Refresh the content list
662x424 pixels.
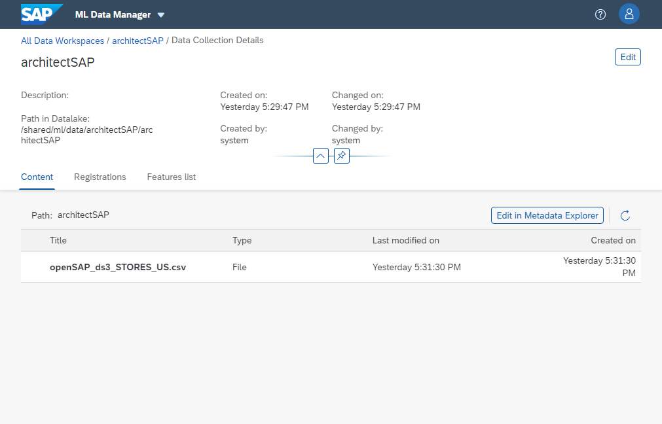625,215
